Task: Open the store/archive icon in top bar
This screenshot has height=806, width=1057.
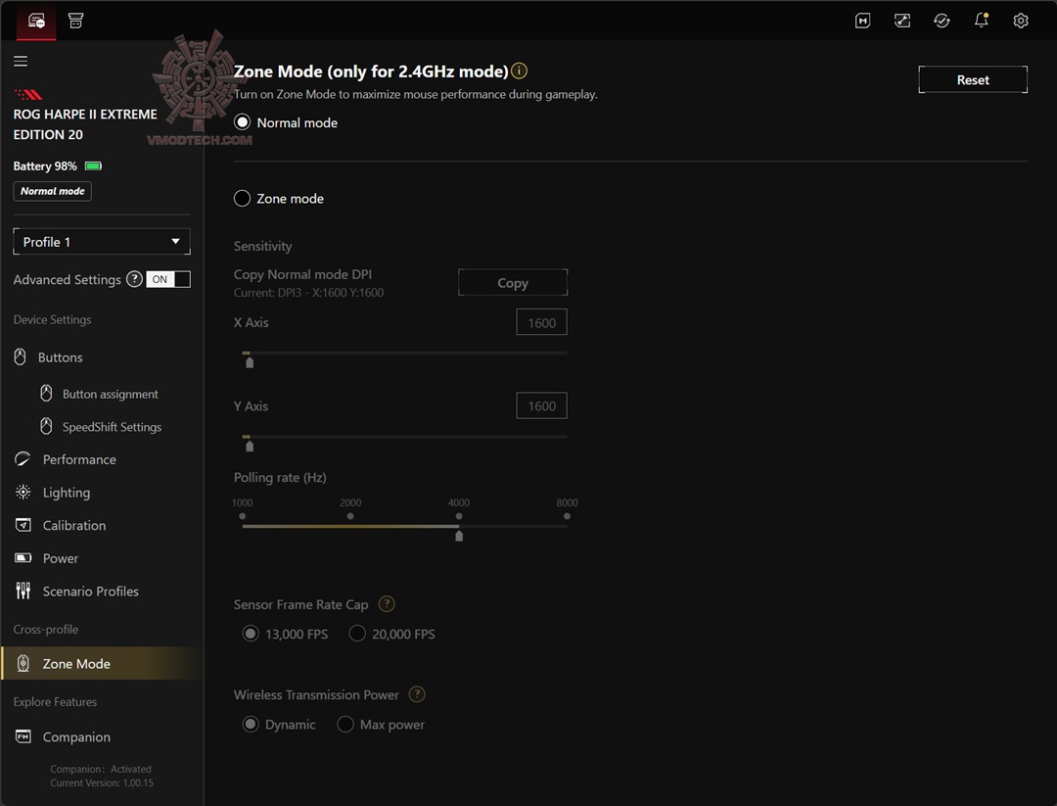Action: pyautogui.click(x=75, y=21)
